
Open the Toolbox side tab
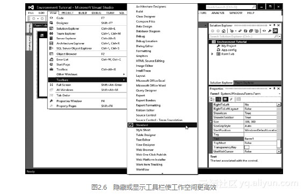pyautogui.click(x=30, y=28)
